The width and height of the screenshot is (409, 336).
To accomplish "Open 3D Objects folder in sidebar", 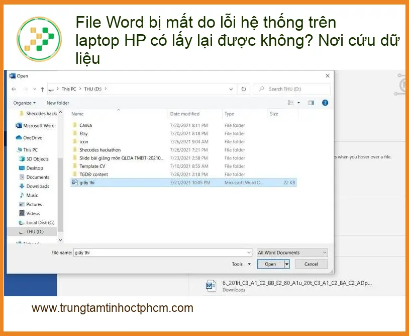I will [x=34, y=159].
